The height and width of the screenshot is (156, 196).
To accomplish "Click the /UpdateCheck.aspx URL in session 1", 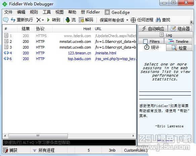I will click(115, 36).
